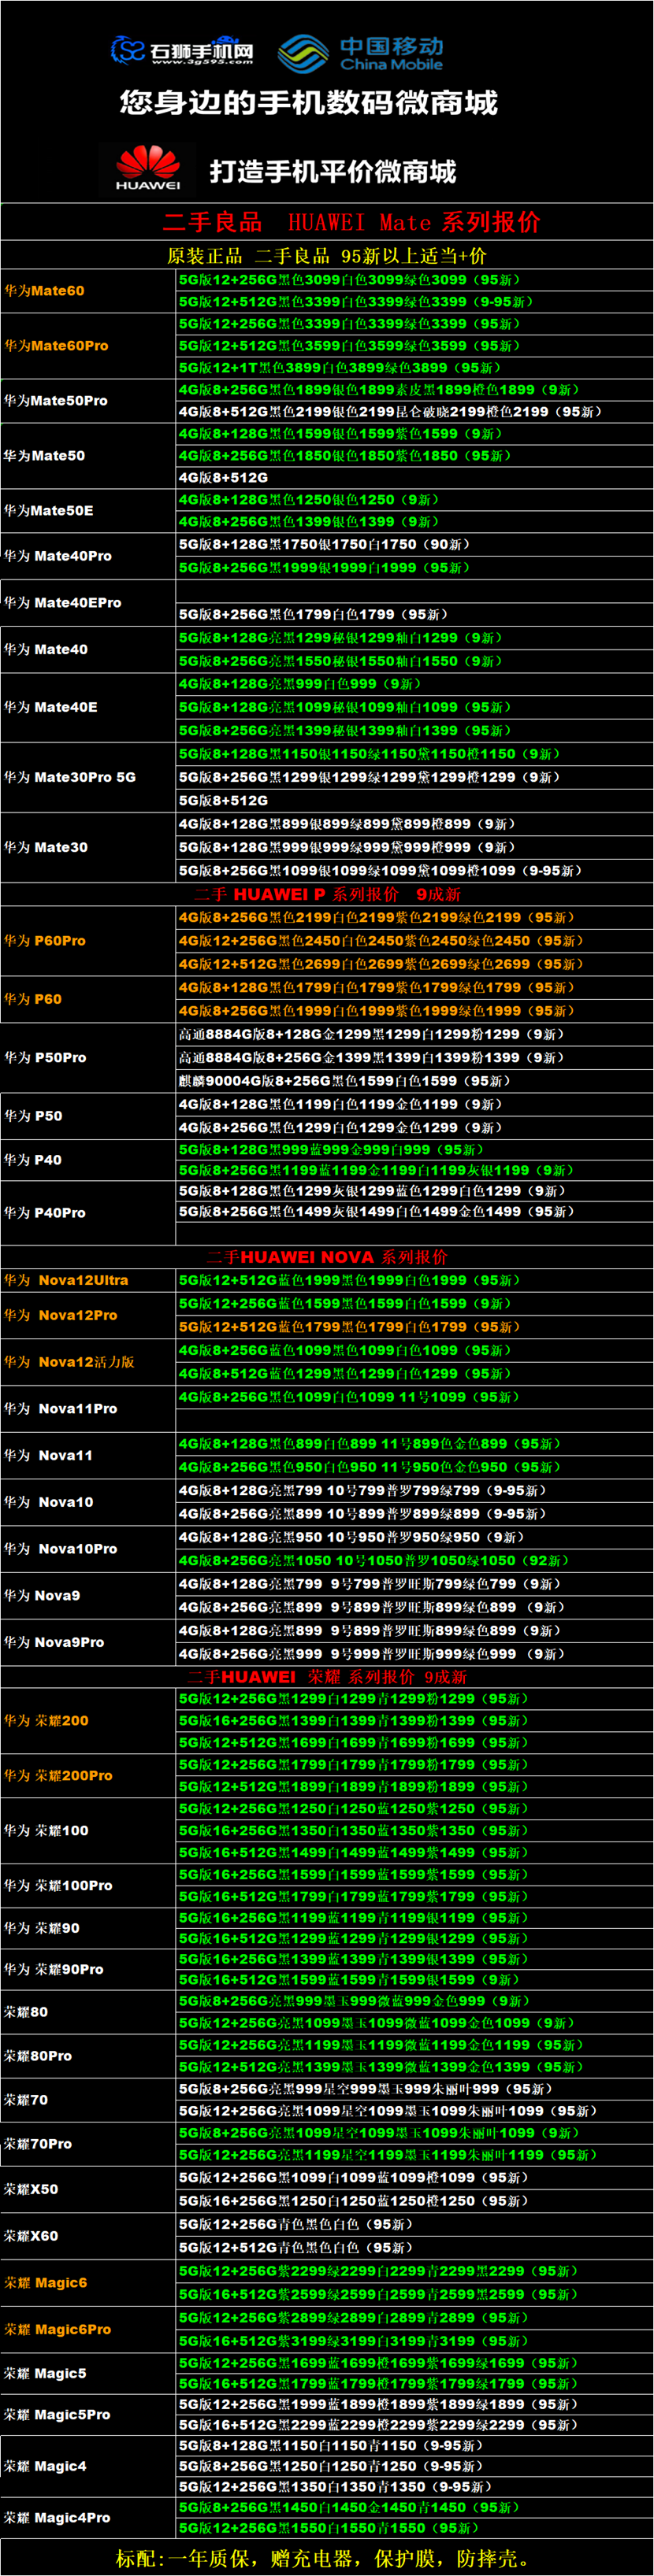Select the '华为 P50' model cell
The width and height of the screenshot is (654, 2576).
(x=88, y=1116)
